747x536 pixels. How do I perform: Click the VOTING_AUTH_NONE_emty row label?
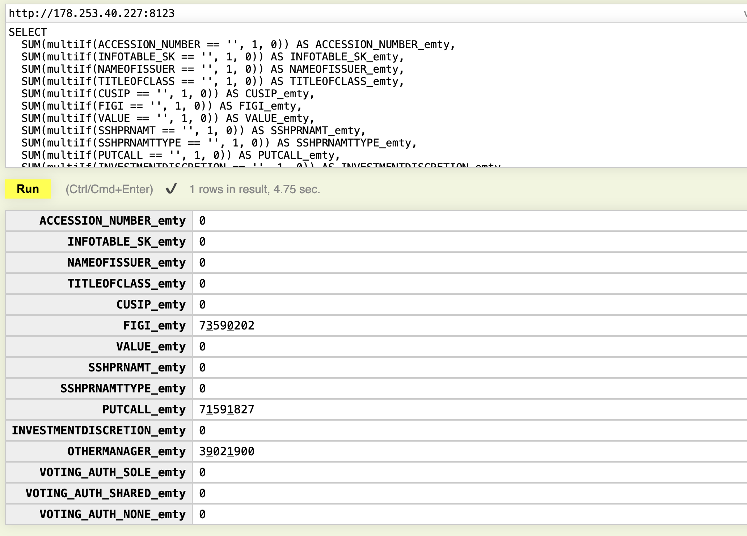[x=113, y=514]
